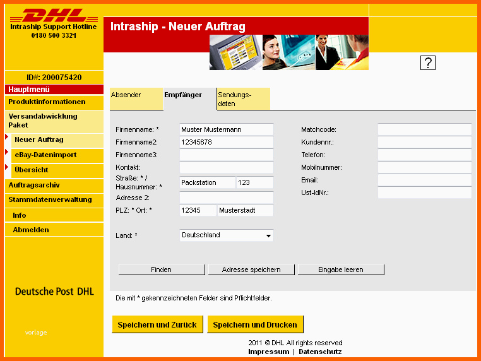Open Stammdatenverwaltung
481x361 pixels.
tap(54, 200)
